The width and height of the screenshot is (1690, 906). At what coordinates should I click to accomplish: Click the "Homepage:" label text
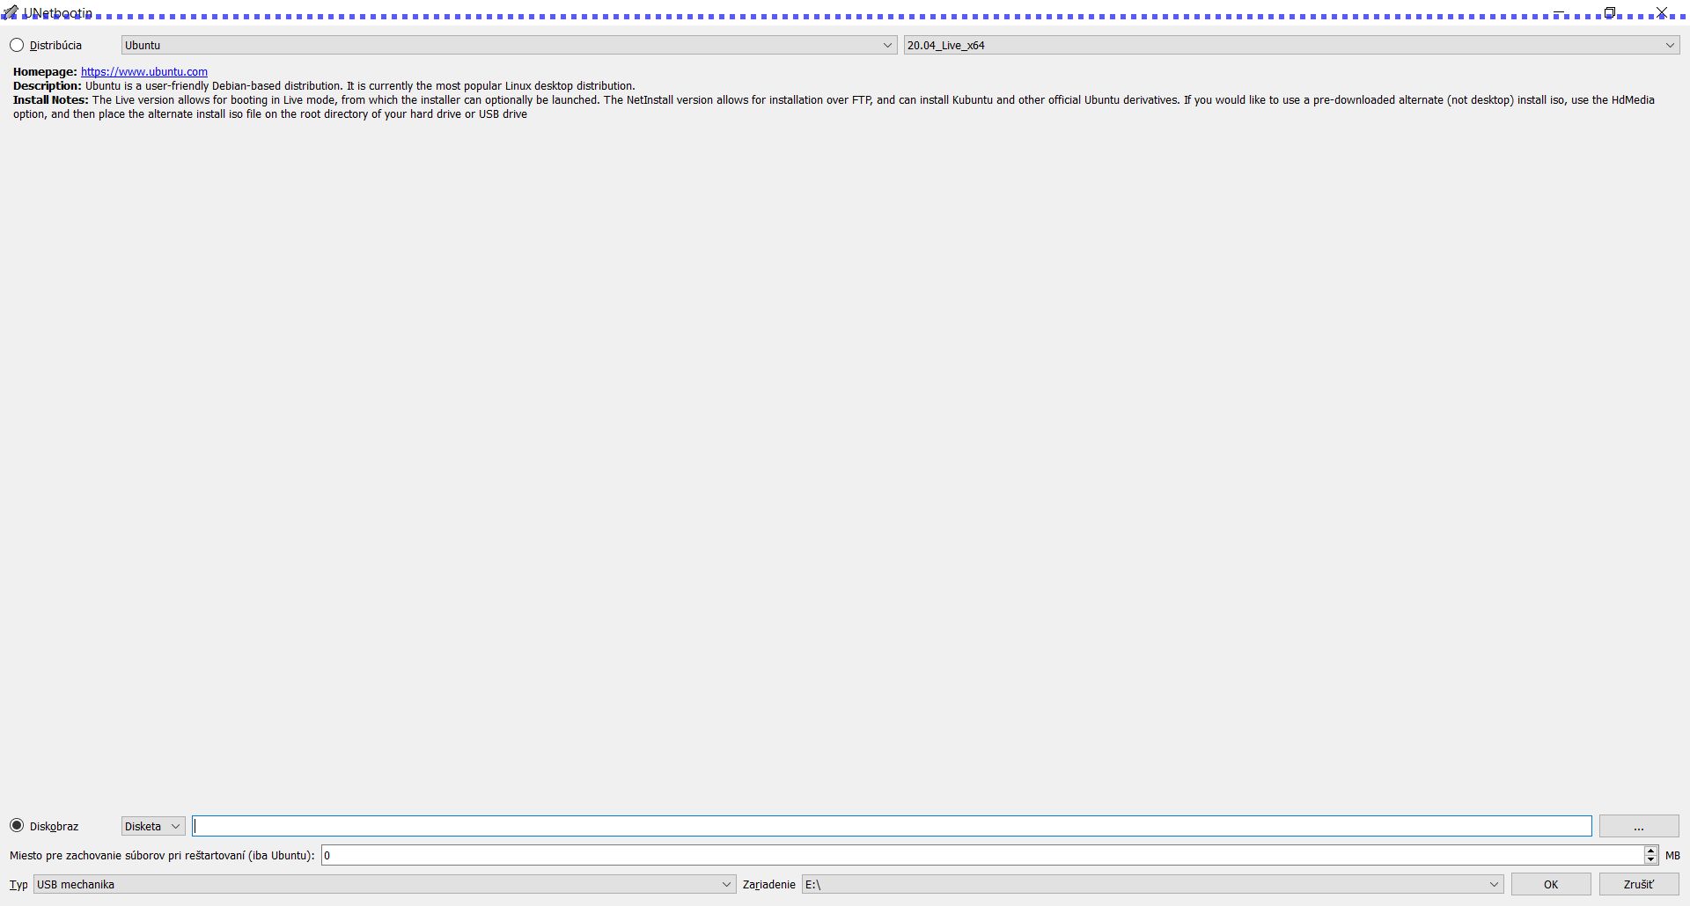[x=45, y=72]
